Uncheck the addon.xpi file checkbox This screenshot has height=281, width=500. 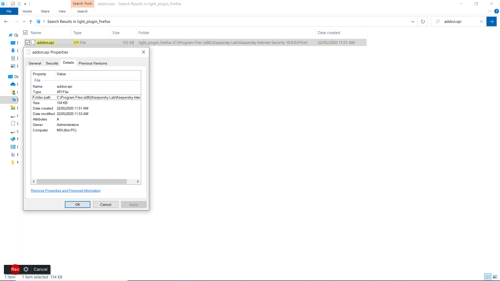coord(28,42)
